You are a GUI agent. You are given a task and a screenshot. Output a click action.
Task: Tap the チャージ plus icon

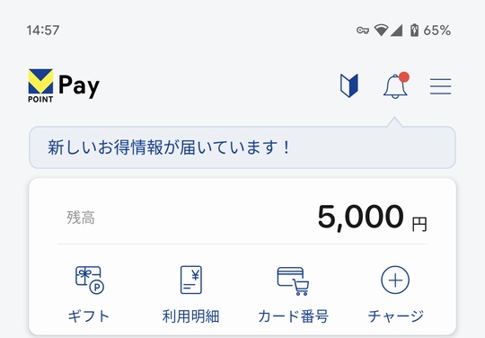coord(395,280)
